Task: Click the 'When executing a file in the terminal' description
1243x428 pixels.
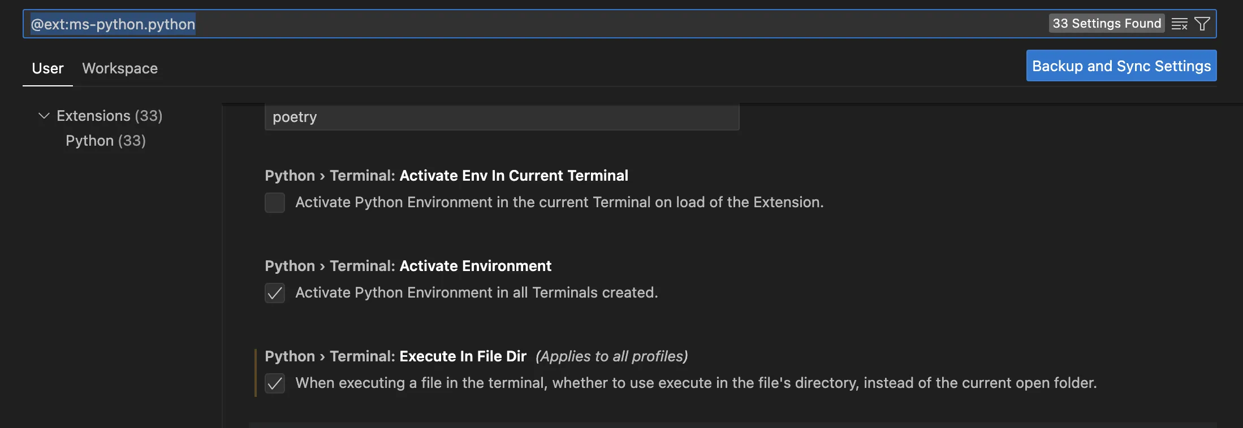Action: pyautogui.click(x=696, y=383)
